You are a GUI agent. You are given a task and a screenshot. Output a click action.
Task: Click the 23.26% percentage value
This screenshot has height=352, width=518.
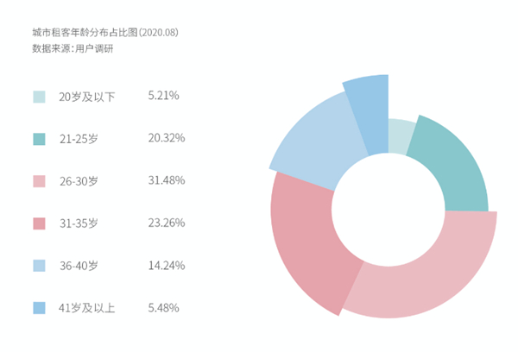(167, 223)
